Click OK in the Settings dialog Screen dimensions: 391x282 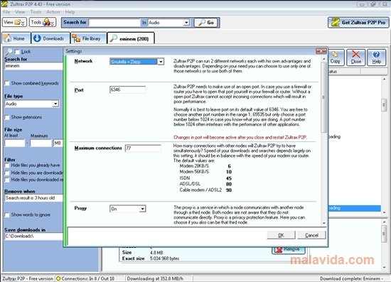point(281,235)
